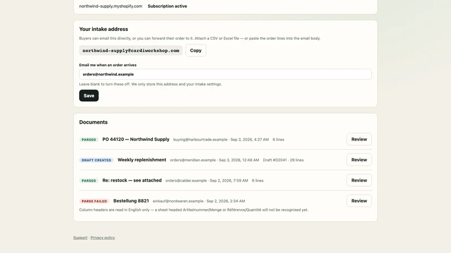Review the Weekly replenishment document
This screenshot has height=253, width=451.
[x=359, y=160]
